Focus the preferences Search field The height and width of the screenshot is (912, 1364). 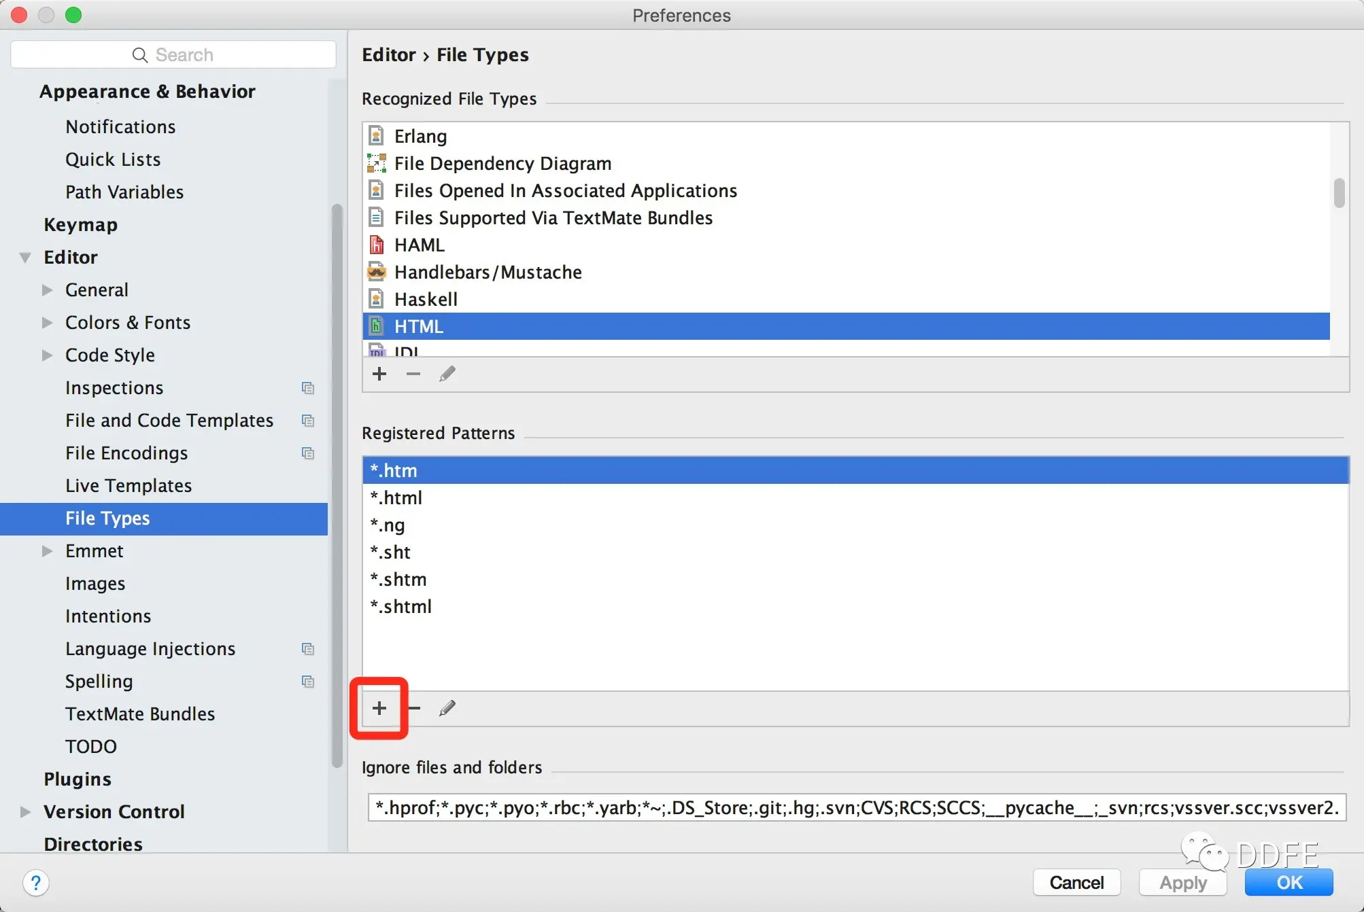pos(173,55)
